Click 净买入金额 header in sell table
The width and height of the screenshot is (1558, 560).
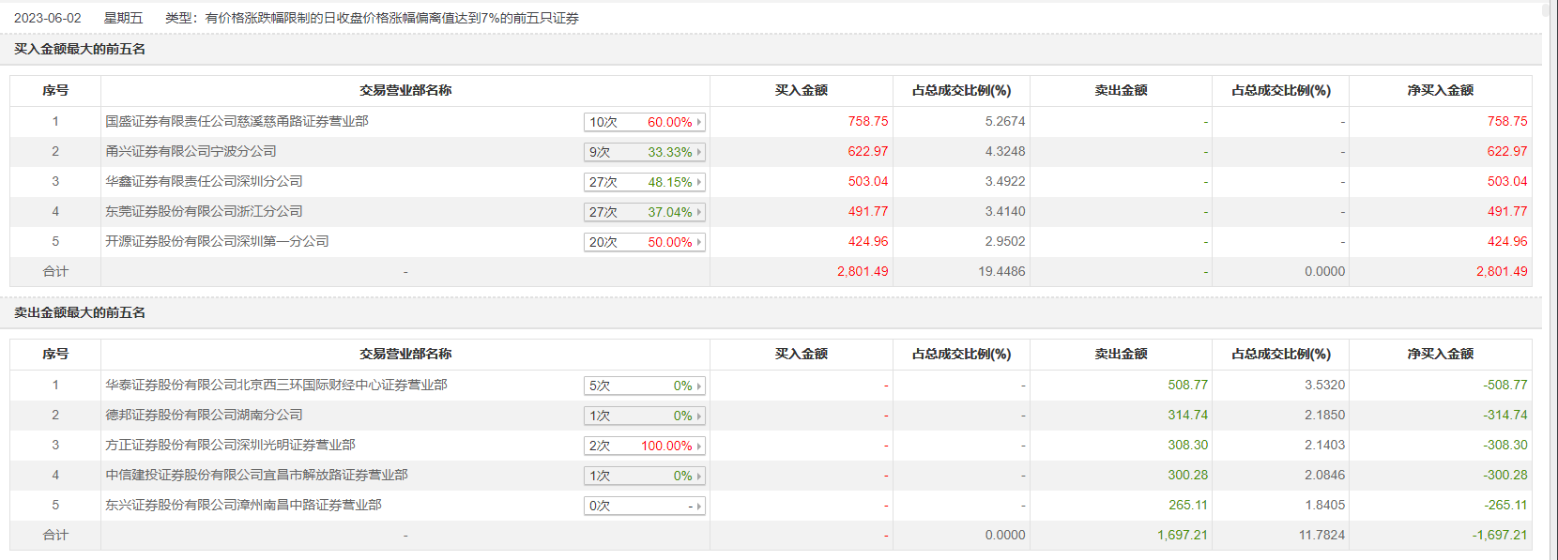click(x=1441, y=354)
